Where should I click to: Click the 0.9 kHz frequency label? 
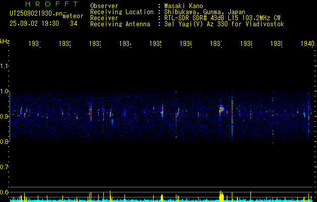tap(4, 116)
